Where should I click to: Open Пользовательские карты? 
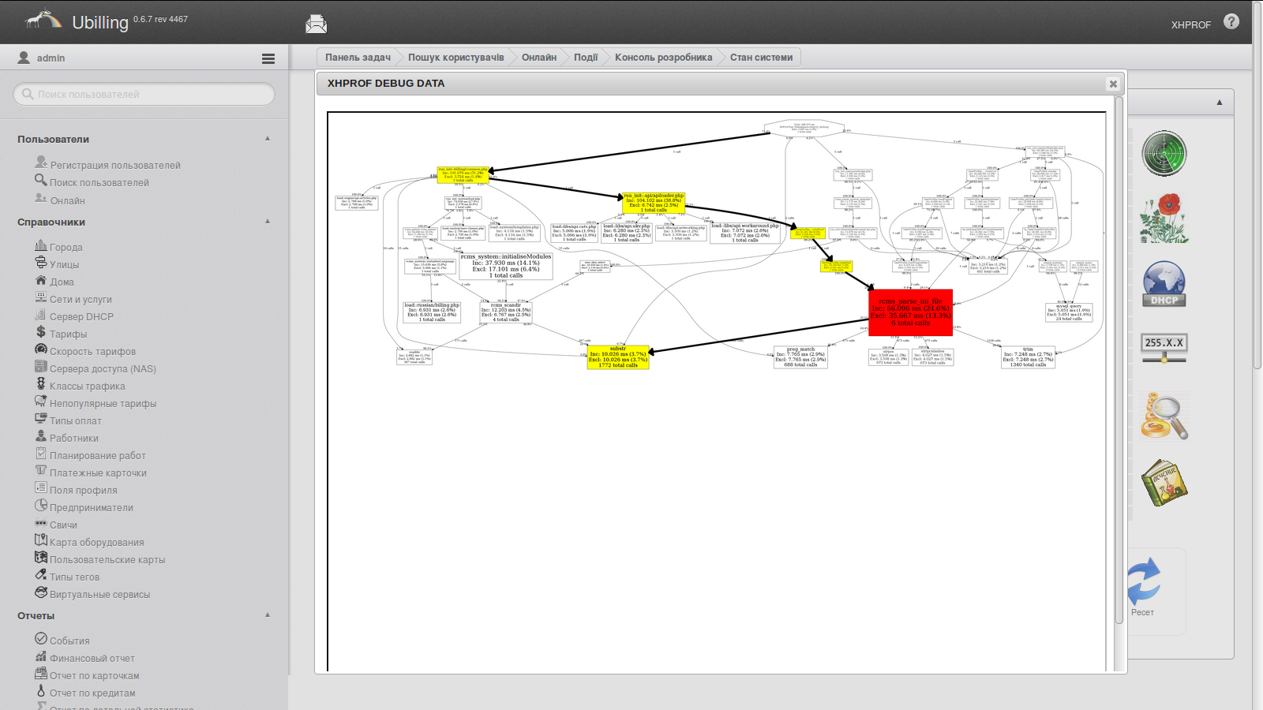[107, 559]
